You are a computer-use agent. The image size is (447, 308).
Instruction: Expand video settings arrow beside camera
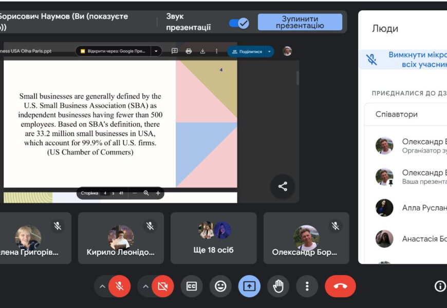(x=146, y=286)
